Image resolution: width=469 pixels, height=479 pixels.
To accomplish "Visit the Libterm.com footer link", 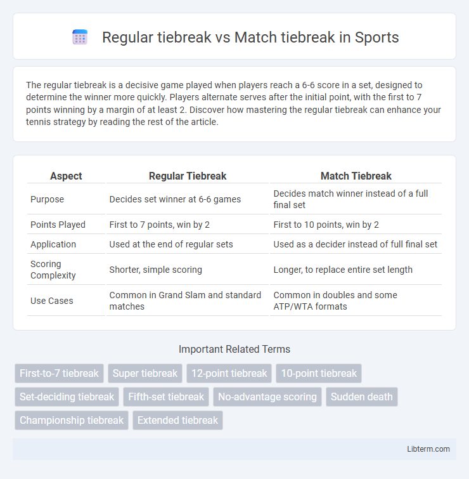I will 428,449.
